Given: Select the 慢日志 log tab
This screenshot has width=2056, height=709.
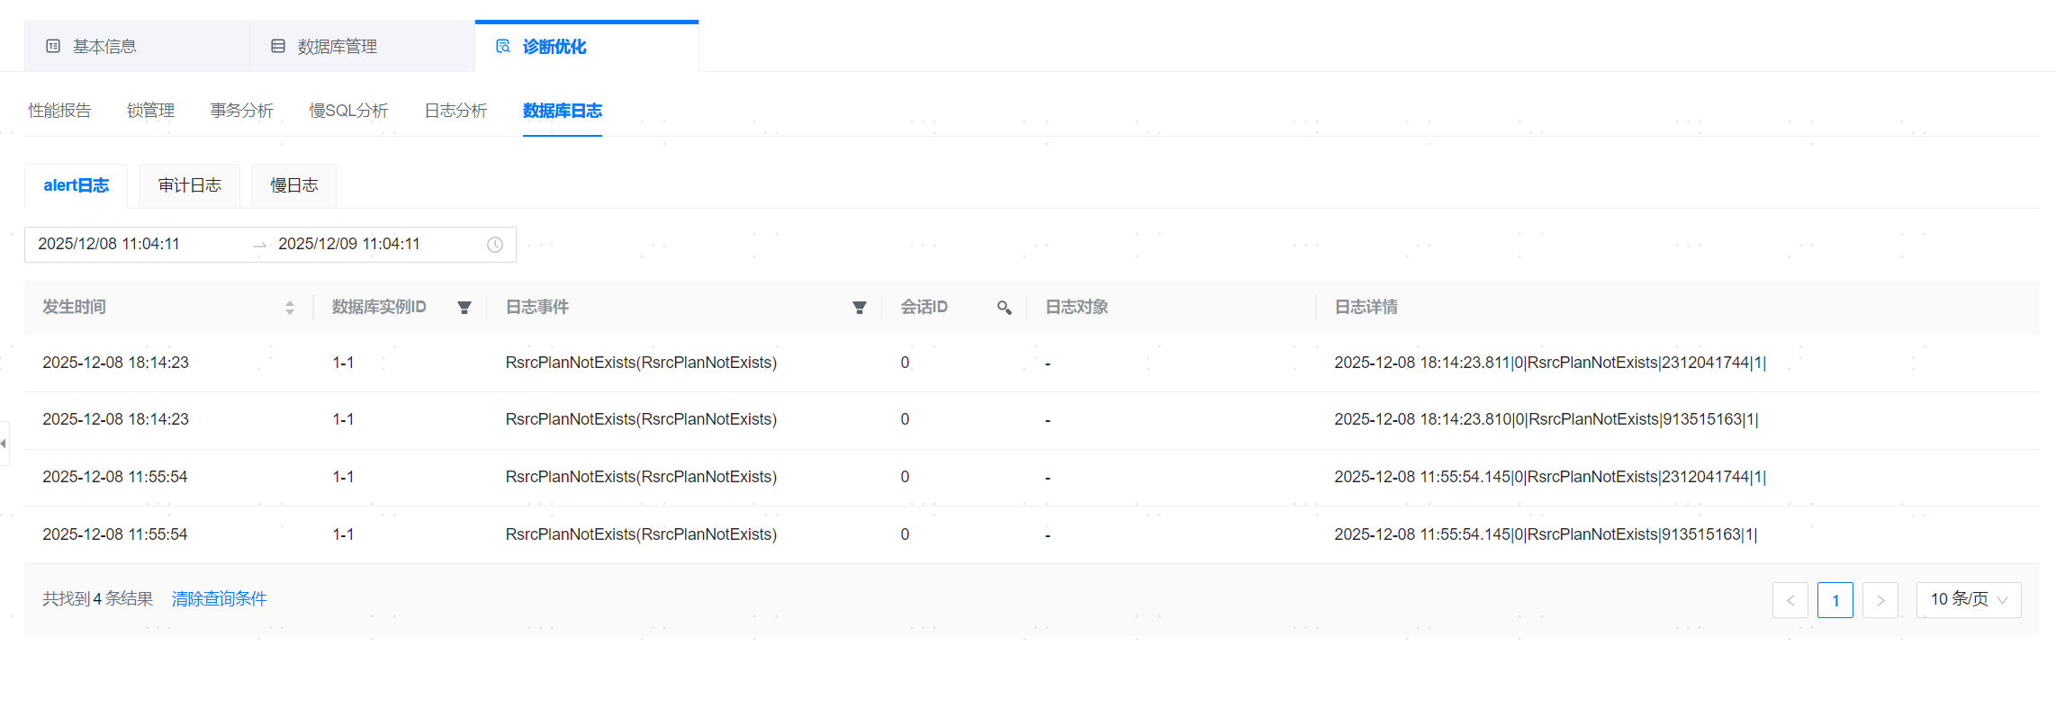Looking at the screenshot, I should point(293,185).
